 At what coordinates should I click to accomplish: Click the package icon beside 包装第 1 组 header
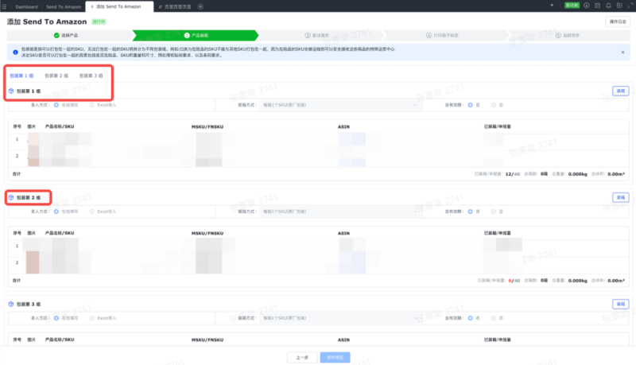tap(10, 91)
